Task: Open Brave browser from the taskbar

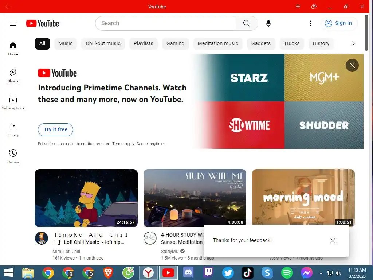Action: [108, 273]
